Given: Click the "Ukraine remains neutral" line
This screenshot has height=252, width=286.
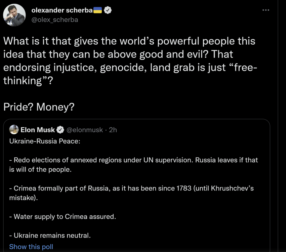Looking at the screenshot, I should [50, 236].
